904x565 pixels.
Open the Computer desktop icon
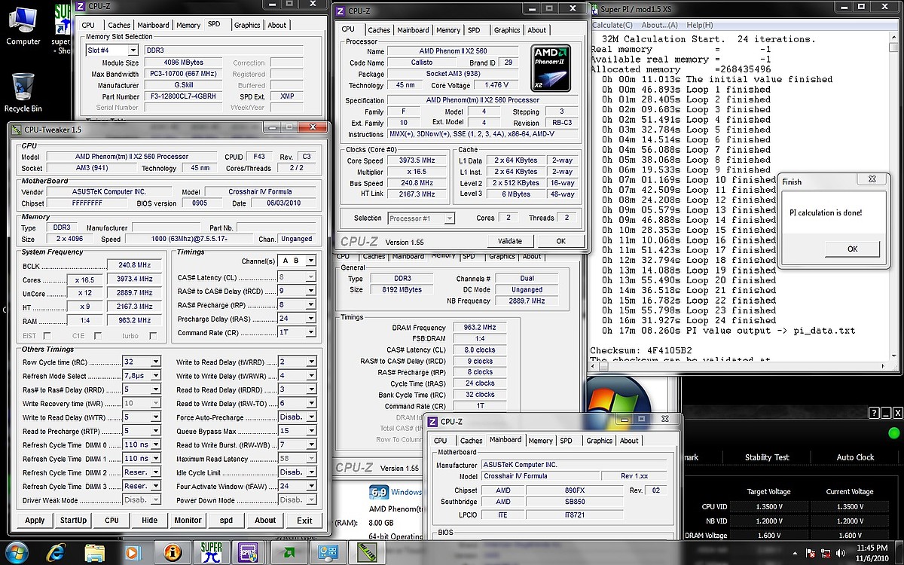pos(23,25)
